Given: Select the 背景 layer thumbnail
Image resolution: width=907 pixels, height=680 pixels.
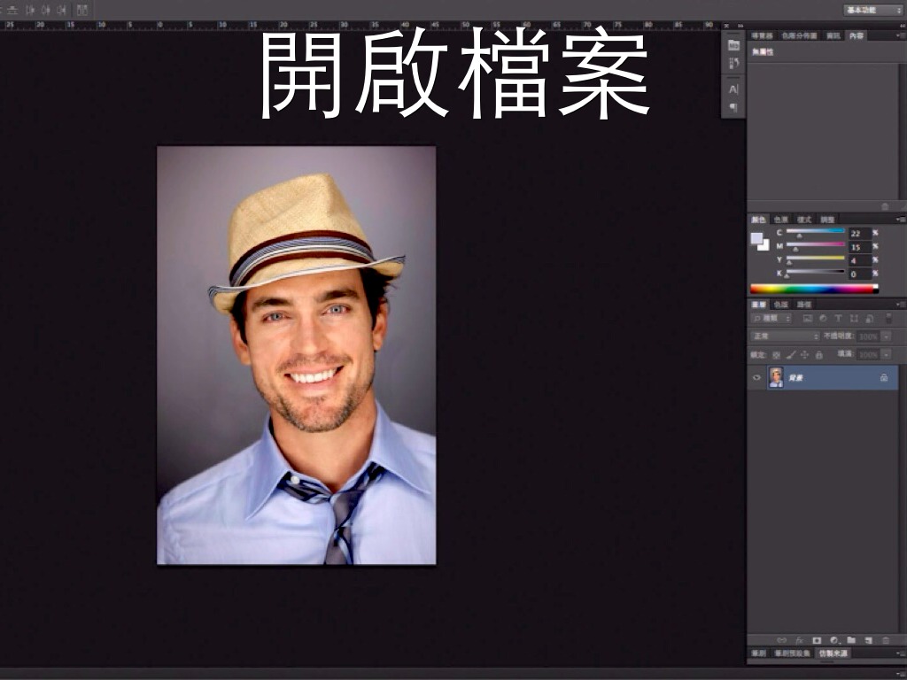Looking at the screenshot, I should point(776,378).
